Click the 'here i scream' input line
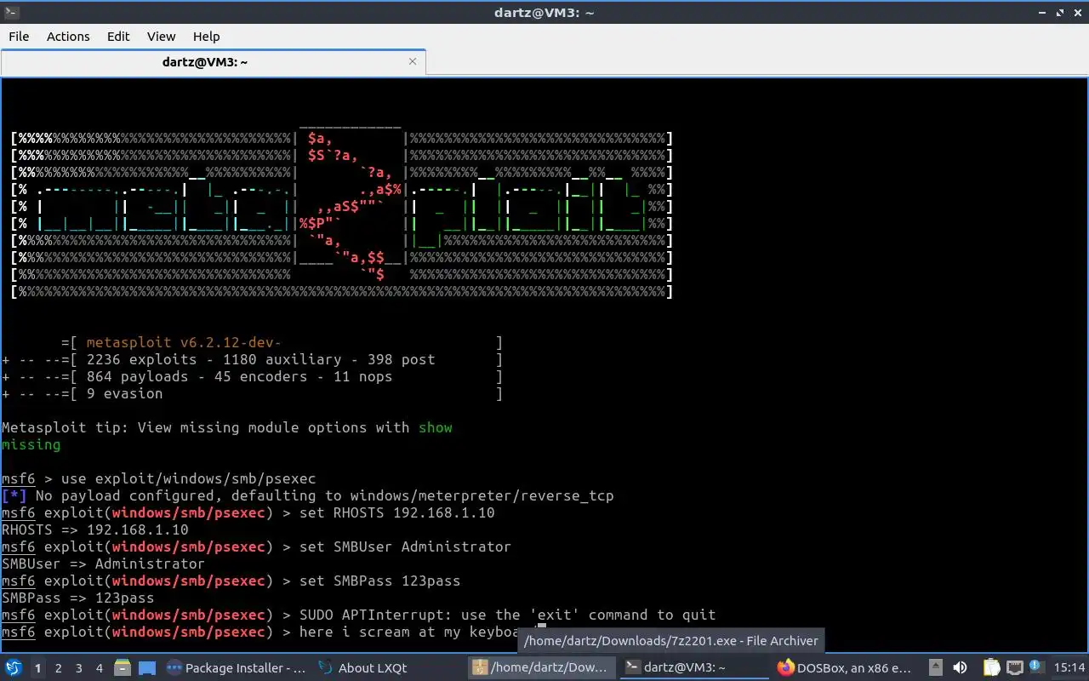Screen dimensions: 1089x681 click(273, 632)
